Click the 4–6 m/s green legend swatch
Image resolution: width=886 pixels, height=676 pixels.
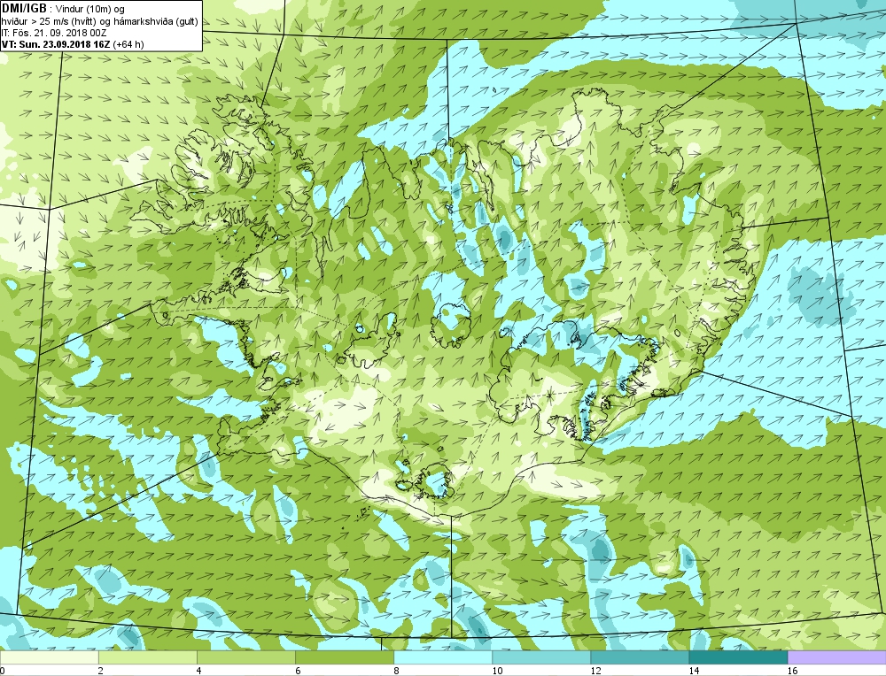(x=245, y=658)
